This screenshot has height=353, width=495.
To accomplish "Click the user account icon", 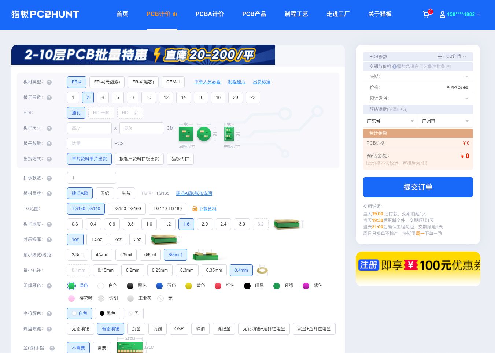I will click(x=442, y=14).
